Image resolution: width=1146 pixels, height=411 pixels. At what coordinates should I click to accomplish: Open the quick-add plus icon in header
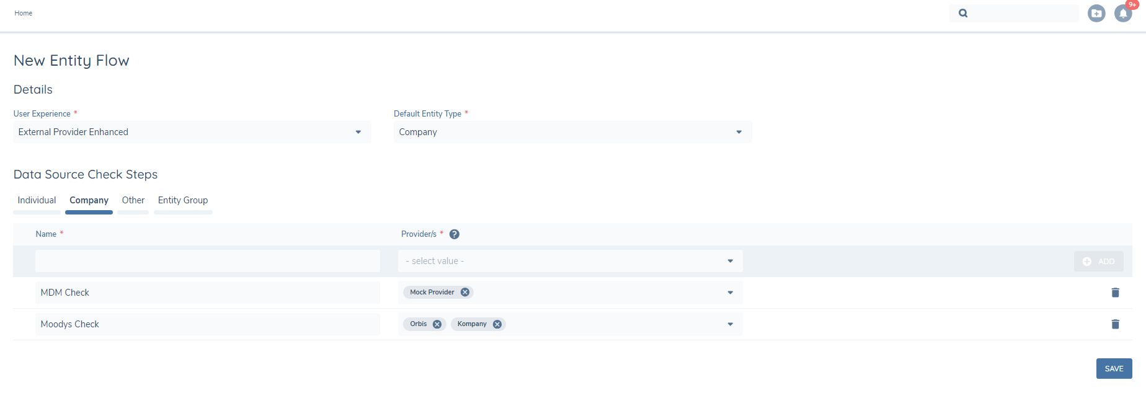tap(1096, 13)
